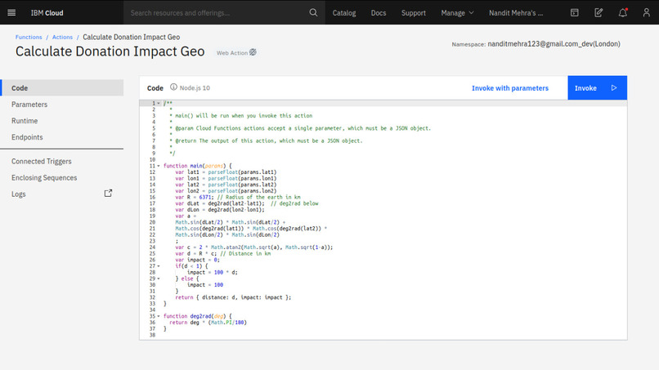Click the 'var c = 2 * Math.atan2' line
This screenshot has height=370, width=659.
click(x=253, y=247)
